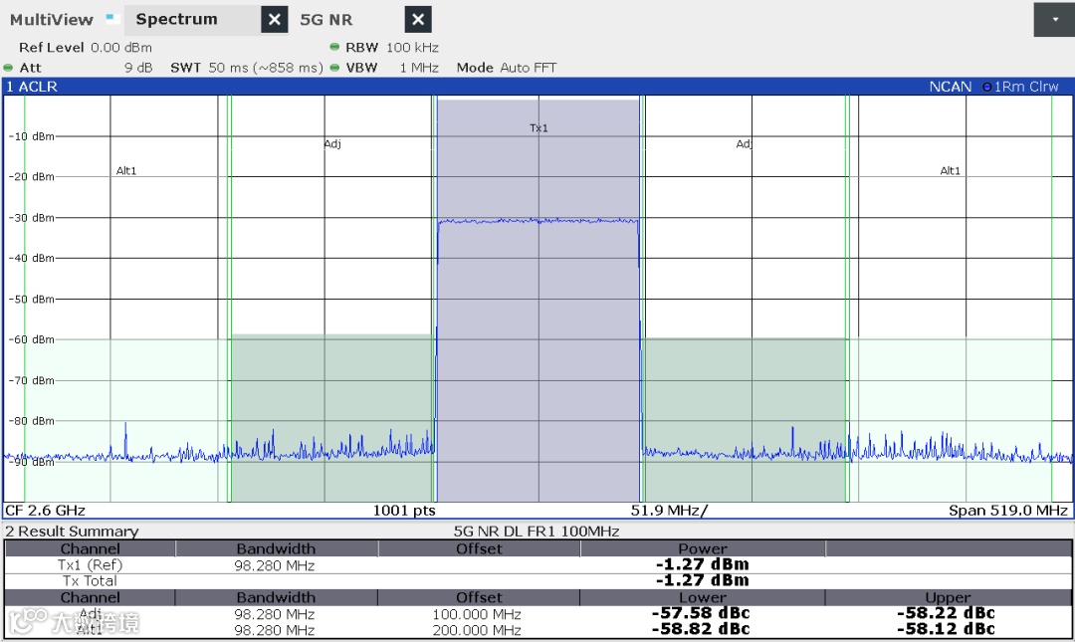The height and width of the screenshot is (642, 1075).
Task: Click the Span 519.0 MHz label
Action: 1007,511
